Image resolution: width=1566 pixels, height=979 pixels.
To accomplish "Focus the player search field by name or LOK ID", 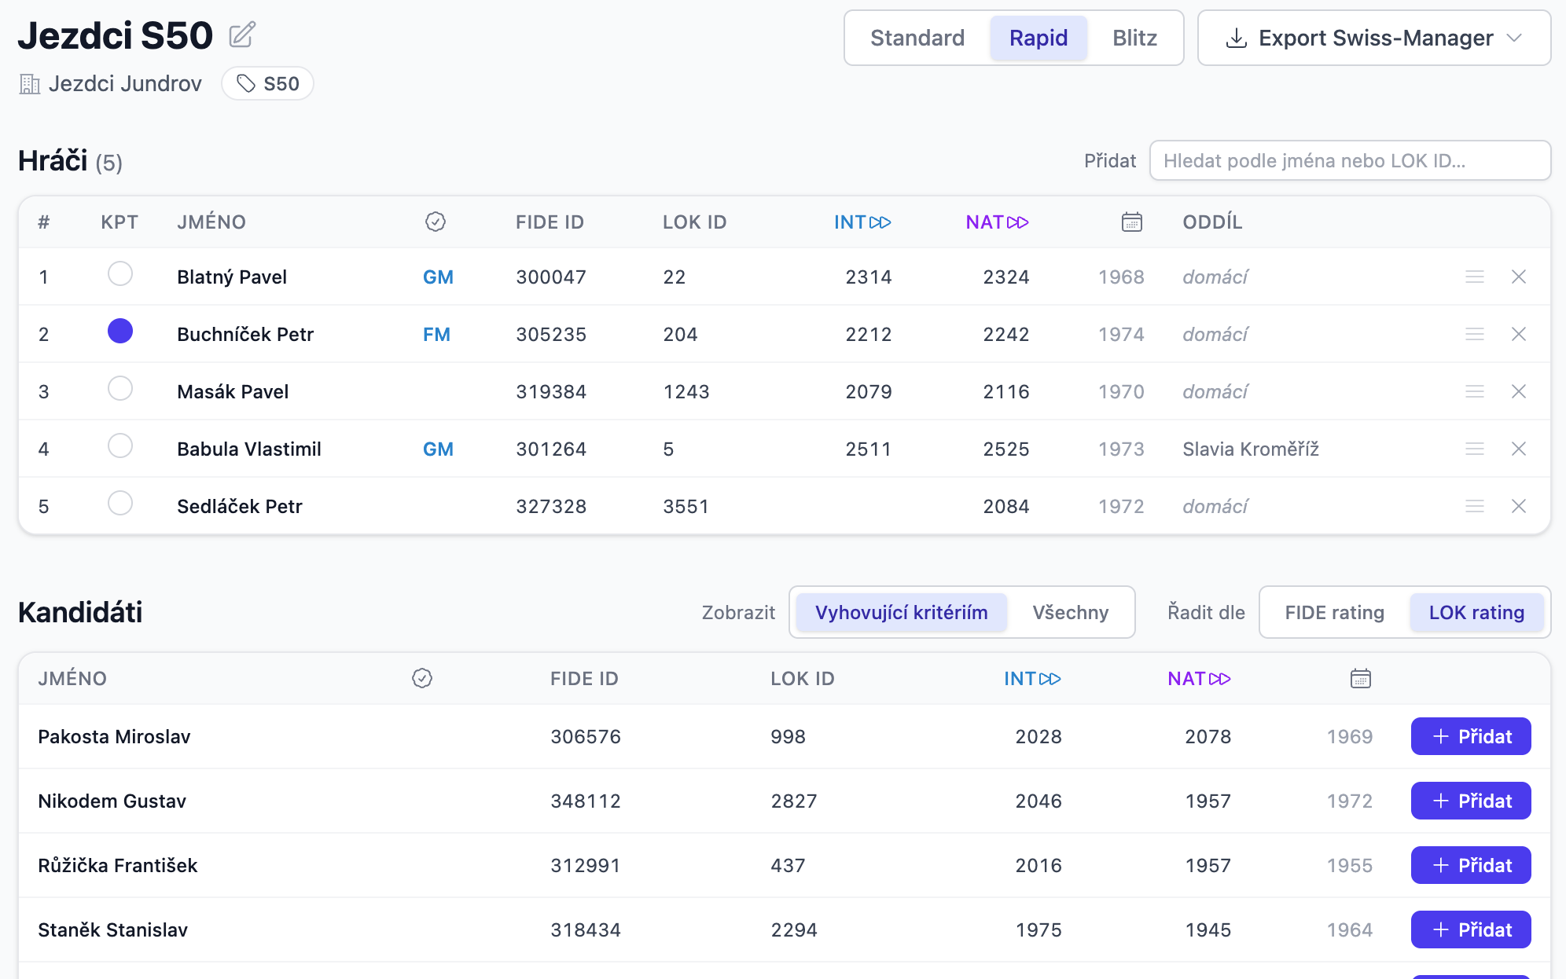I will pos(1350,161).
